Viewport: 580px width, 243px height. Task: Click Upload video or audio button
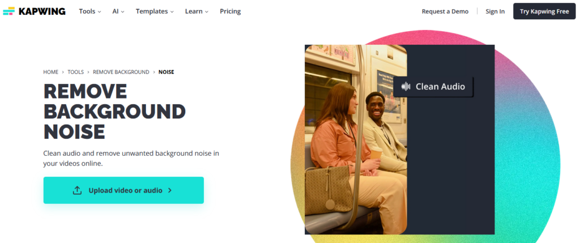click(x=123, y=190)
